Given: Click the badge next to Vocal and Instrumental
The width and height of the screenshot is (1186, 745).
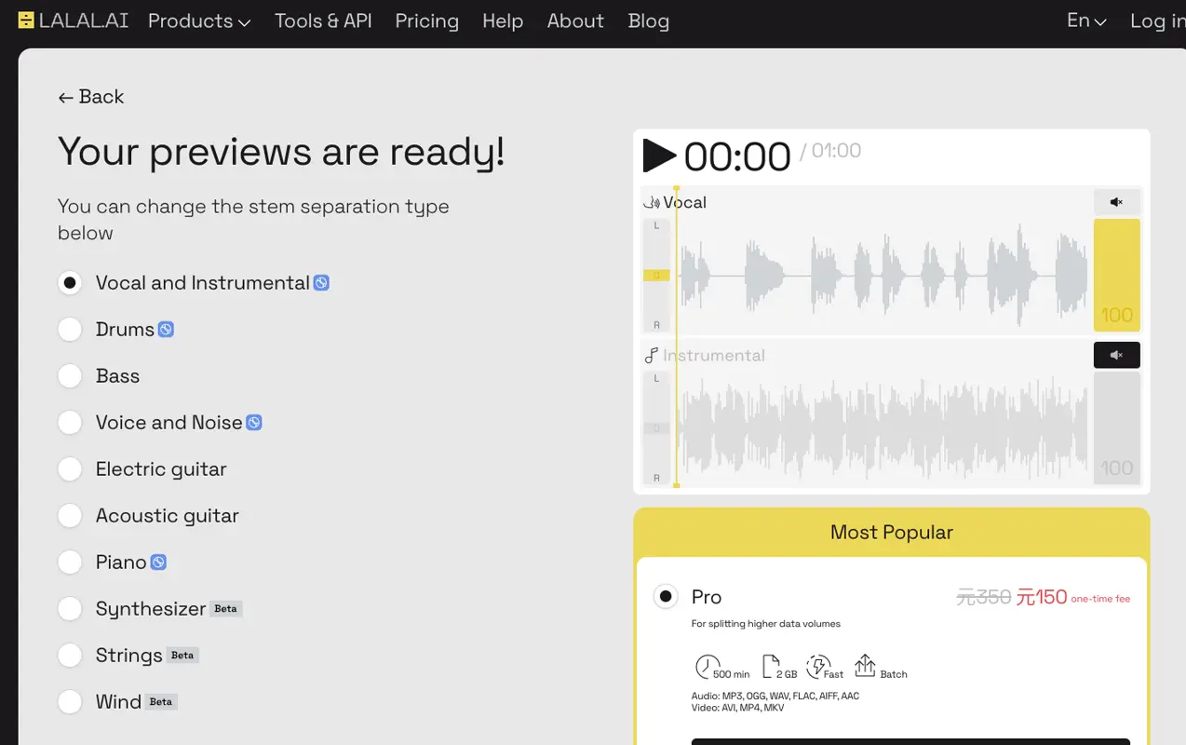Looking at the screenshot, I should pos(321,282).
